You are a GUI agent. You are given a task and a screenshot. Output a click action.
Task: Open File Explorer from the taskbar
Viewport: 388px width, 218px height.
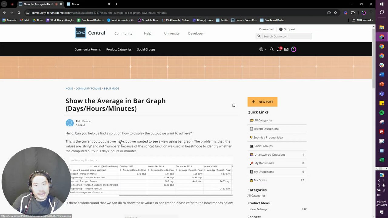[382, 28]
